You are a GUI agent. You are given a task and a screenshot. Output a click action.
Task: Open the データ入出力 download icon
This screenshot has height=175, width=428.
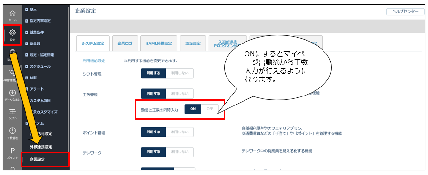point(12,96)
